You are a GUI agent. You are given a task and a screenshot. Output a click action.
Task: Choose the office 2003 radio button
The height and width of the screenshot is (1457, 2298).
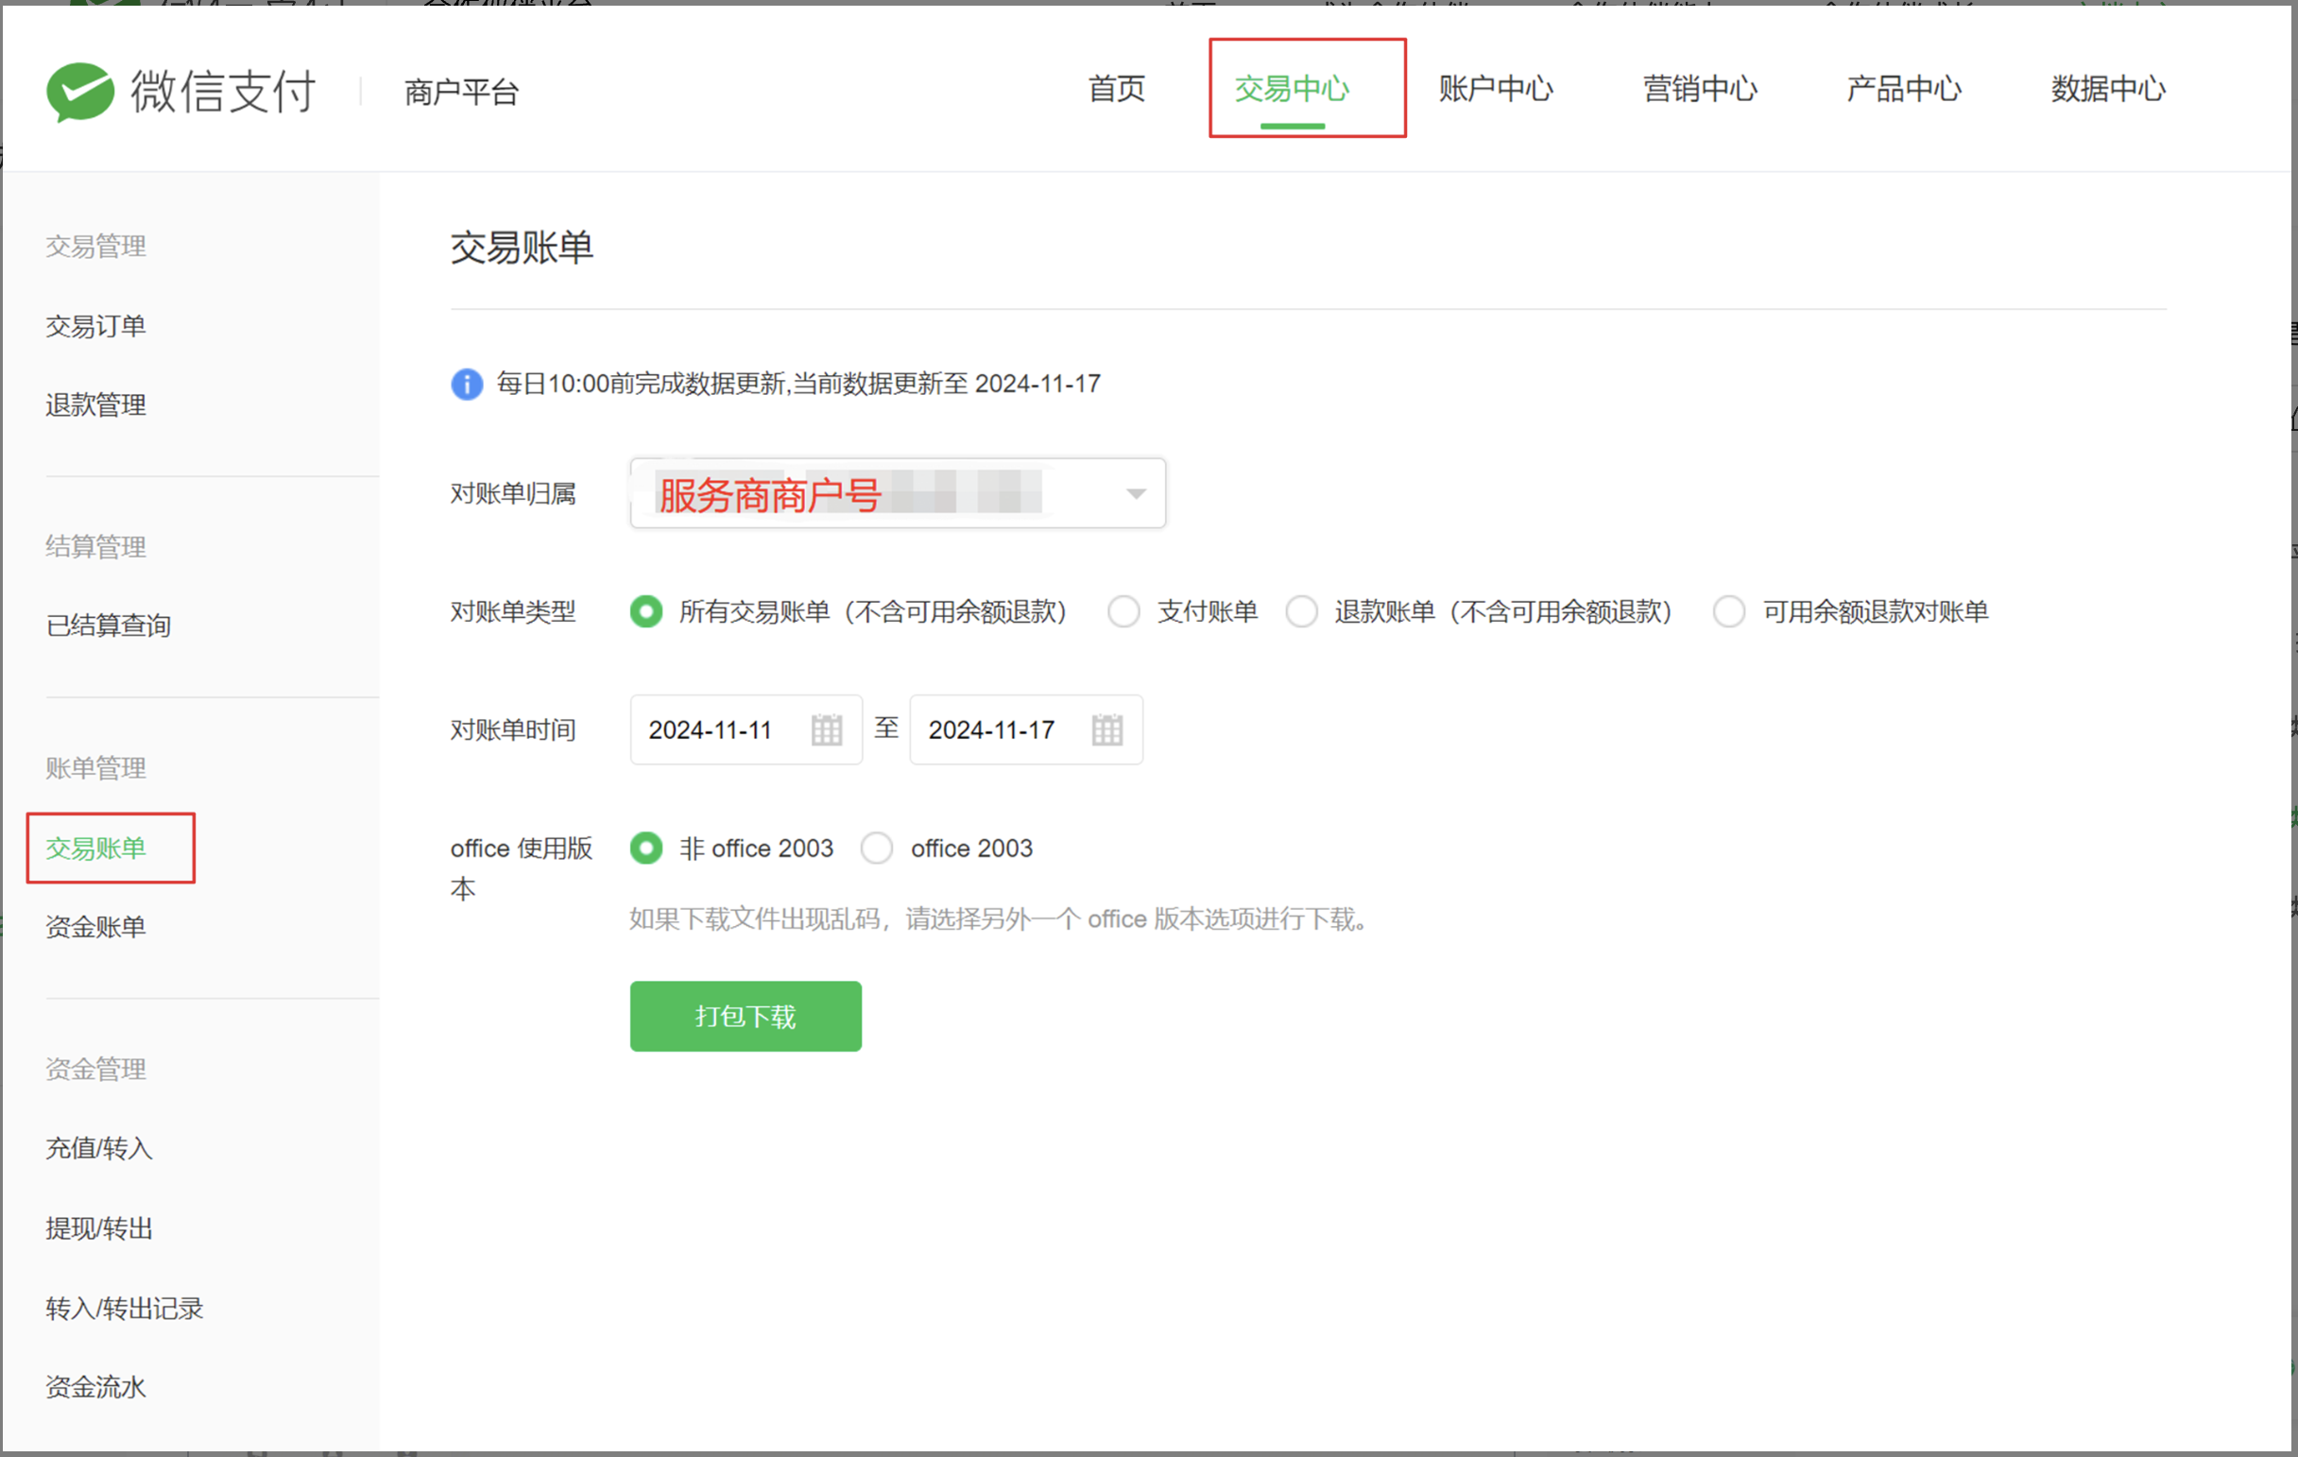point(877,848)
